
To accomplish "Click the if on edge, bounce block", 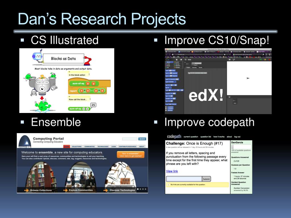I will tap(171, 104).
